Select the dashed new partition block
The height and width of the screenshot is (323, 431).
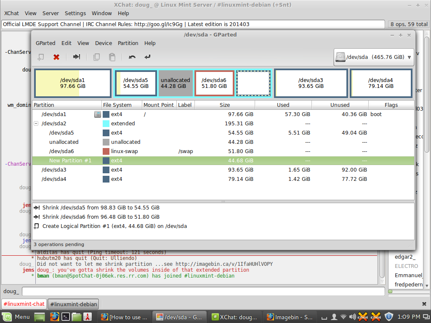(253, 83)
